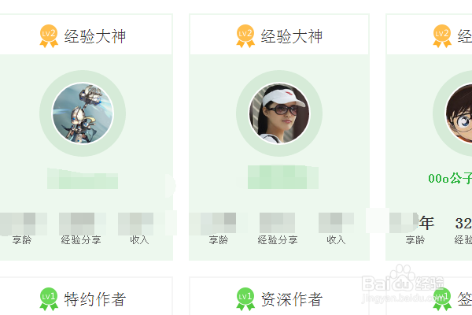Click 收入 stat on middle card
Image resolution: width=472 pixels, height=315 pixels.
click(336, 240)
